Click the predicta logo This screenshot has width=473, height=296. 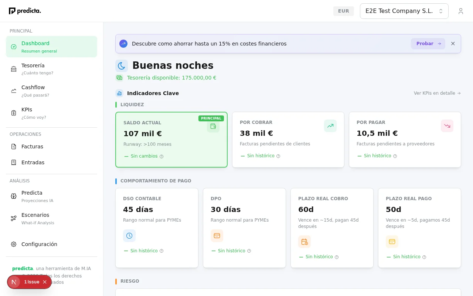pos(25,11)
